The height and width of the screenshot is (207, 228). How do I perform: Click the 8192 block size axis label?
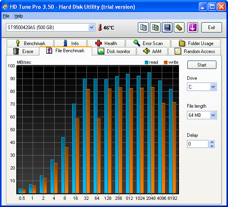coord(172,198)
